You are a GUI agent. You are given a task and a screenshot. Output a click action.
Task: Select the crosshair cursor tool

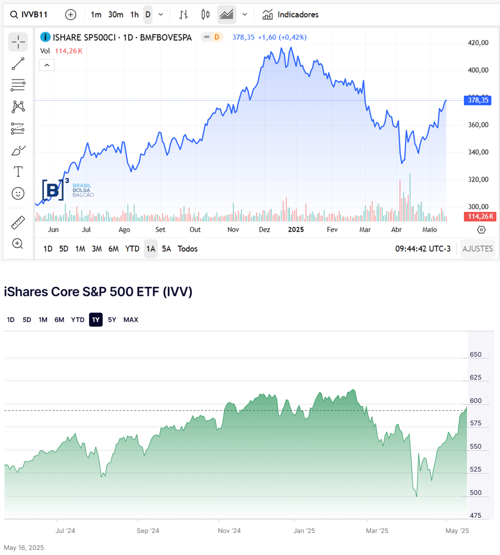click(x=18, y=42)
